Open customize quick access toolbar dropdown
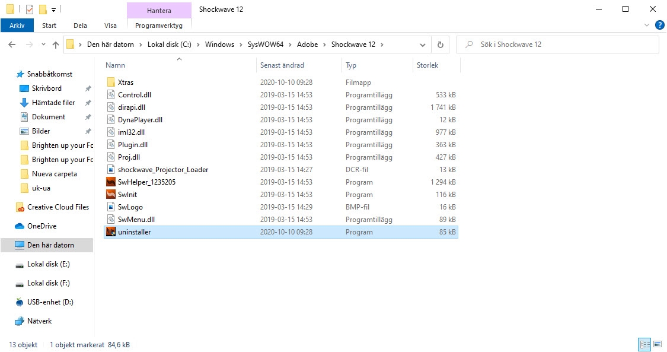 (53, 9)
